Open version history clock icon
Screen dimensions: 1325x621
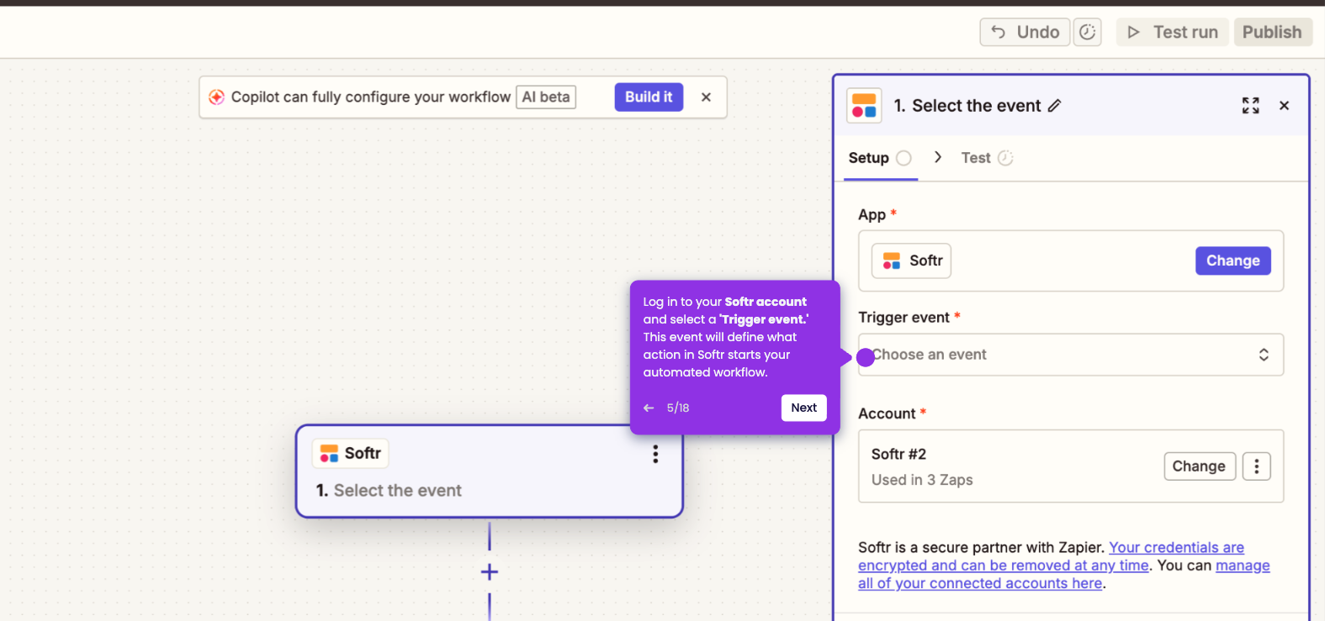coord(1088,32)
